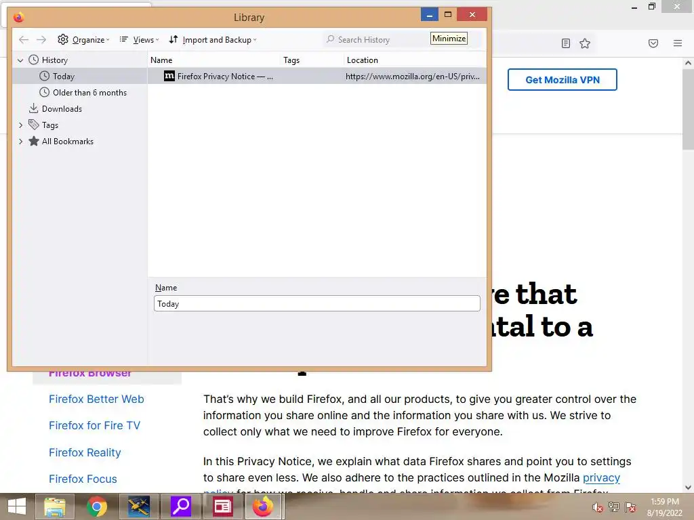Viewport: 694px width, 520px height.
Task: Click the muted volume tray icon
Action: coord(597,507)
